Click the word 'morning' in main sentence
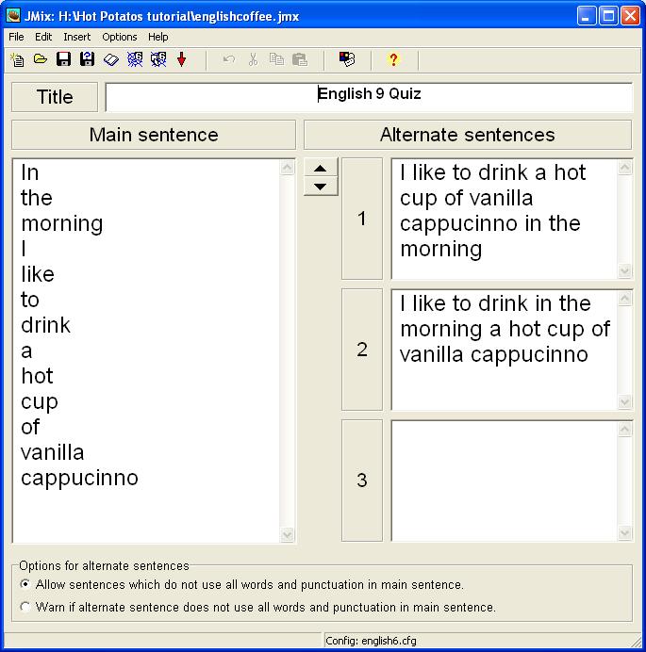Screen dimensions: 646x652 pyautogui.click(x=62, y=224)
